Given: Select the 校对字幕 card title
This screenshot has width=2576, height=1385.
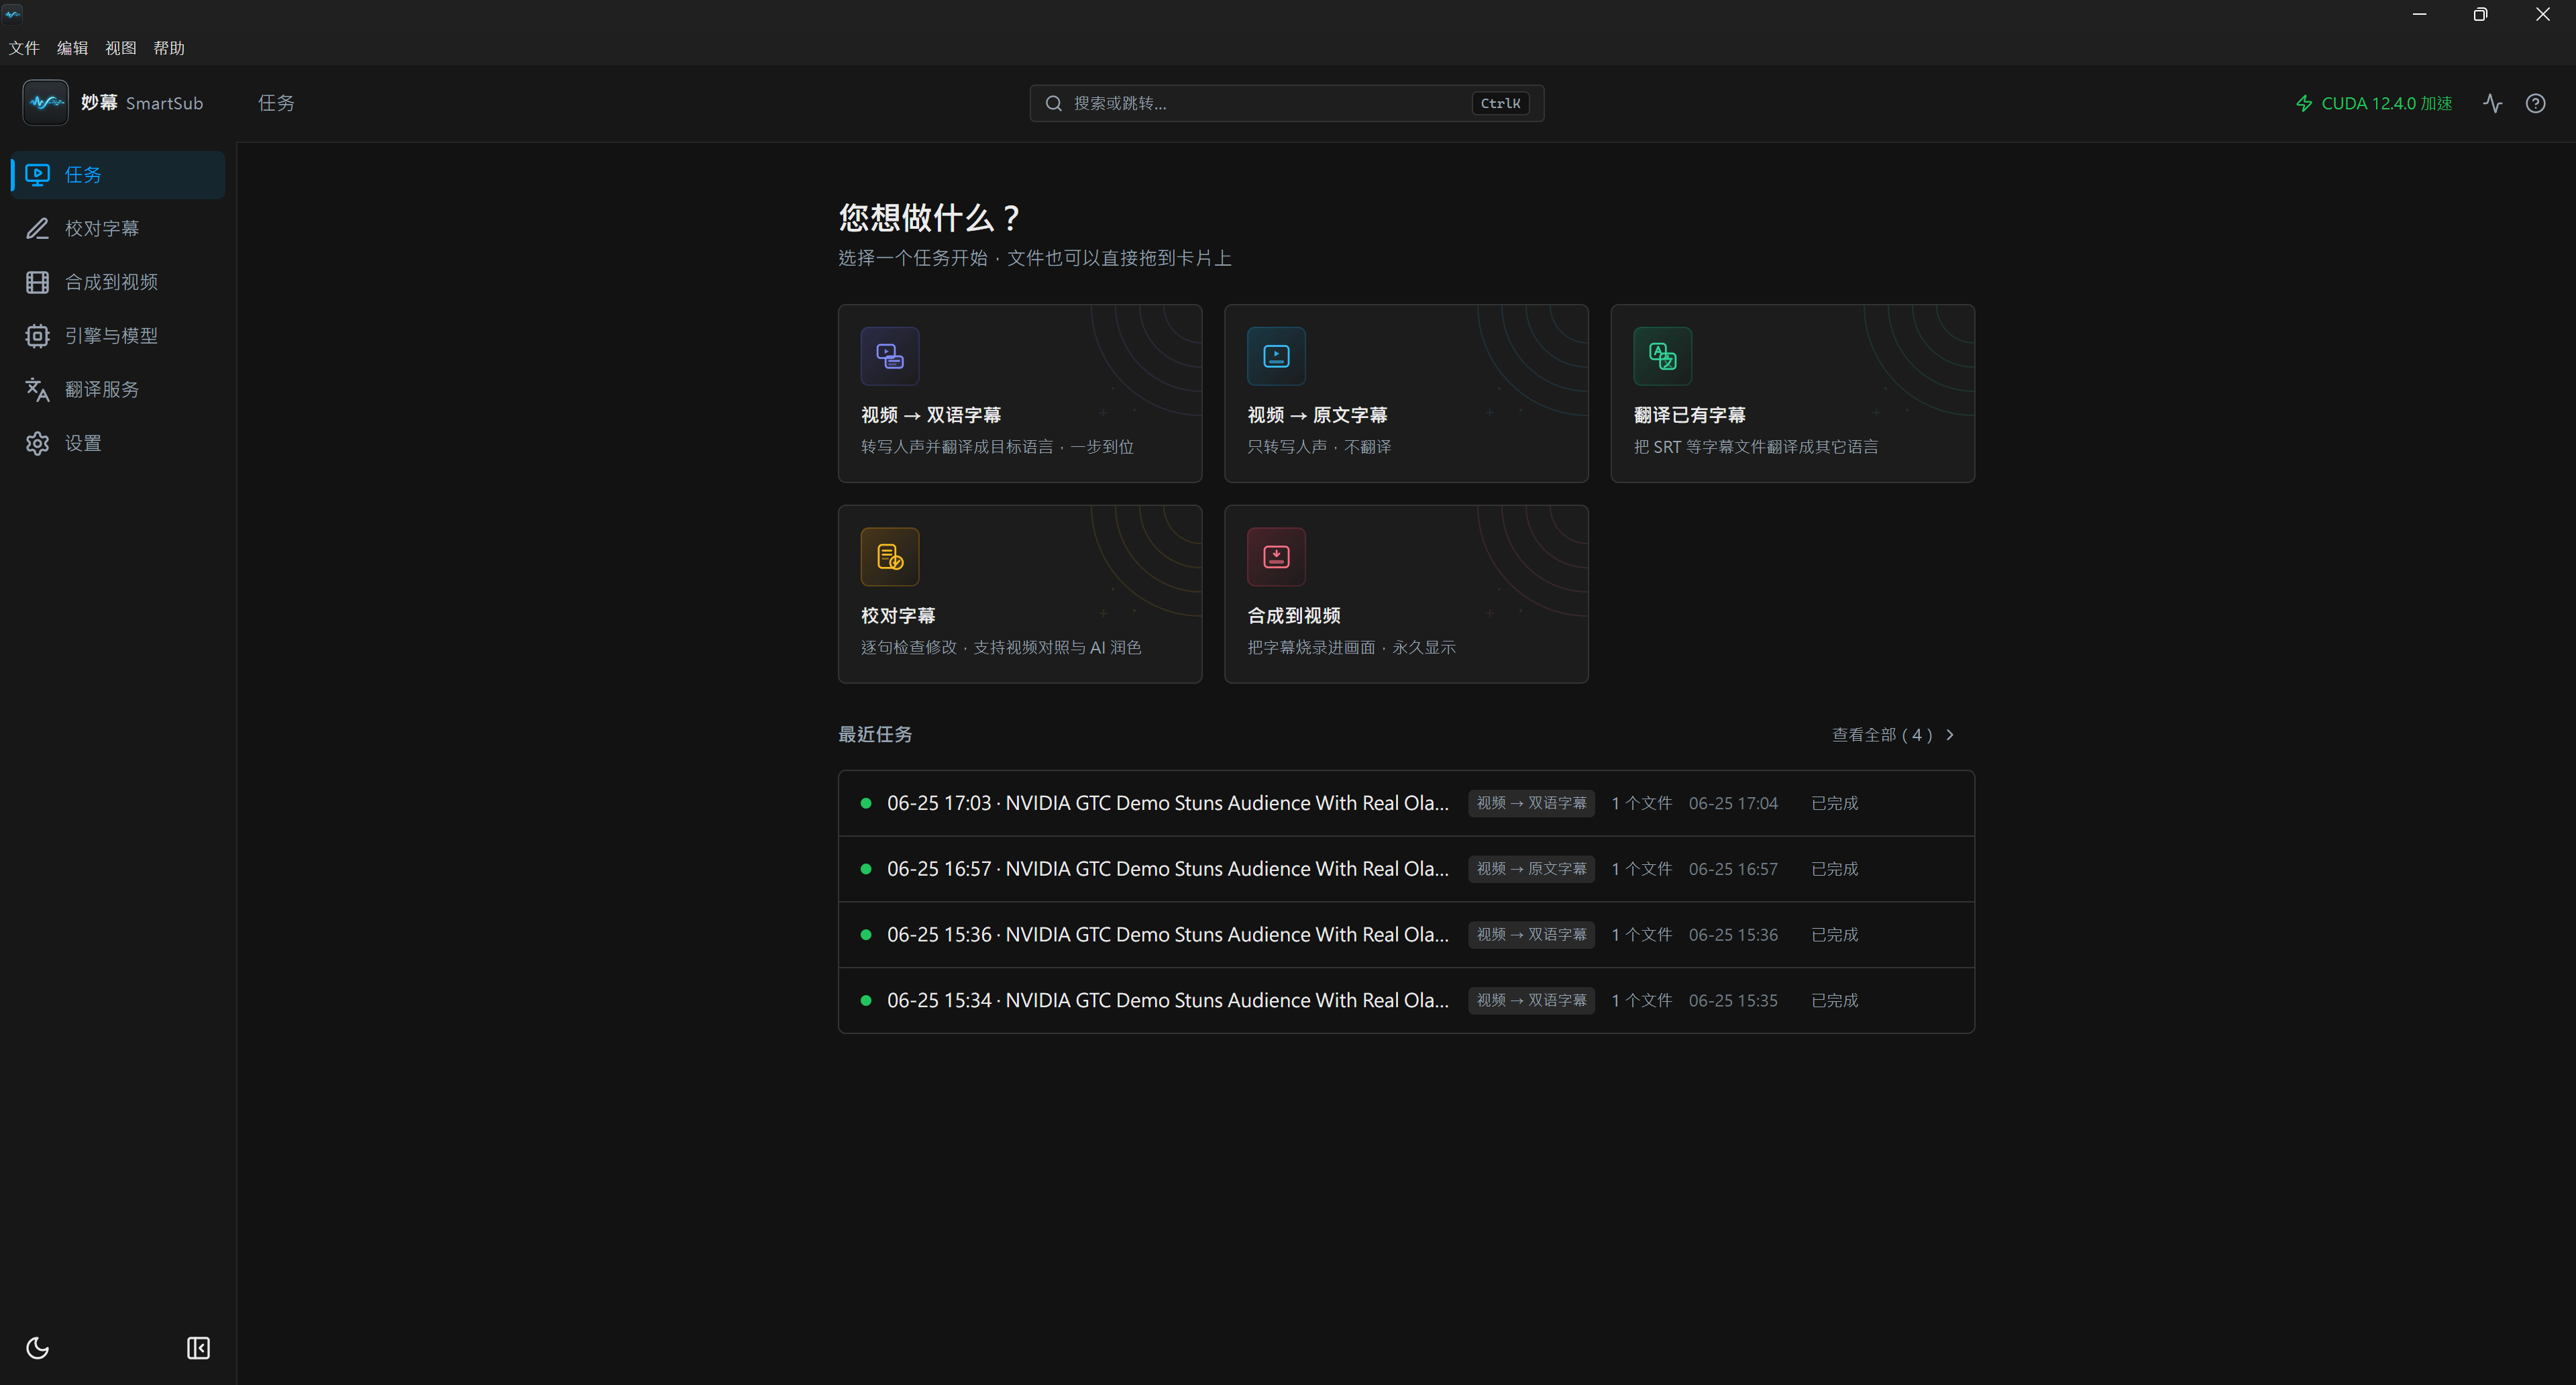Looking at the screenshot, I should (x=898, y=616).
